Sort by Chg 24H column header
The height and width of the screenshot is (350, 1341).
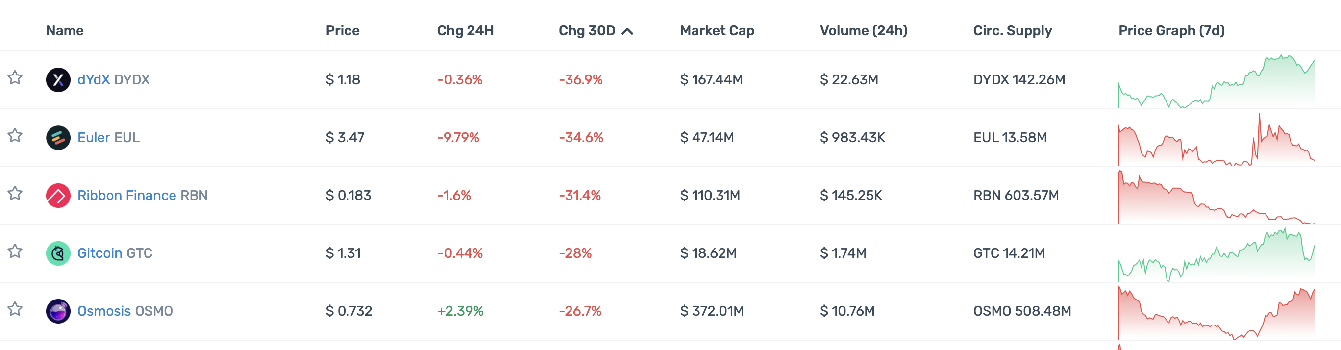point(465,31)
